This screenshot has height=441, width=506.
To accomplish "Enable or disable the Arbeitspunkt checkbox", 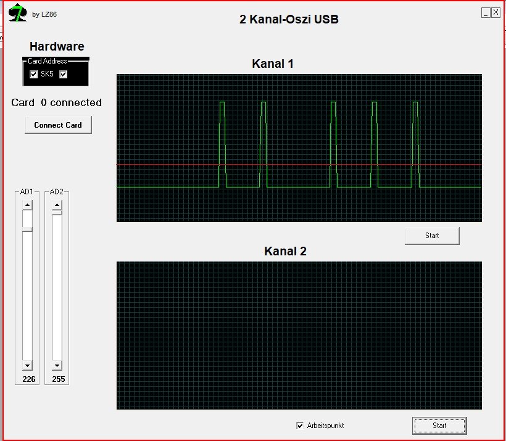I will click(x=300, y=426).
